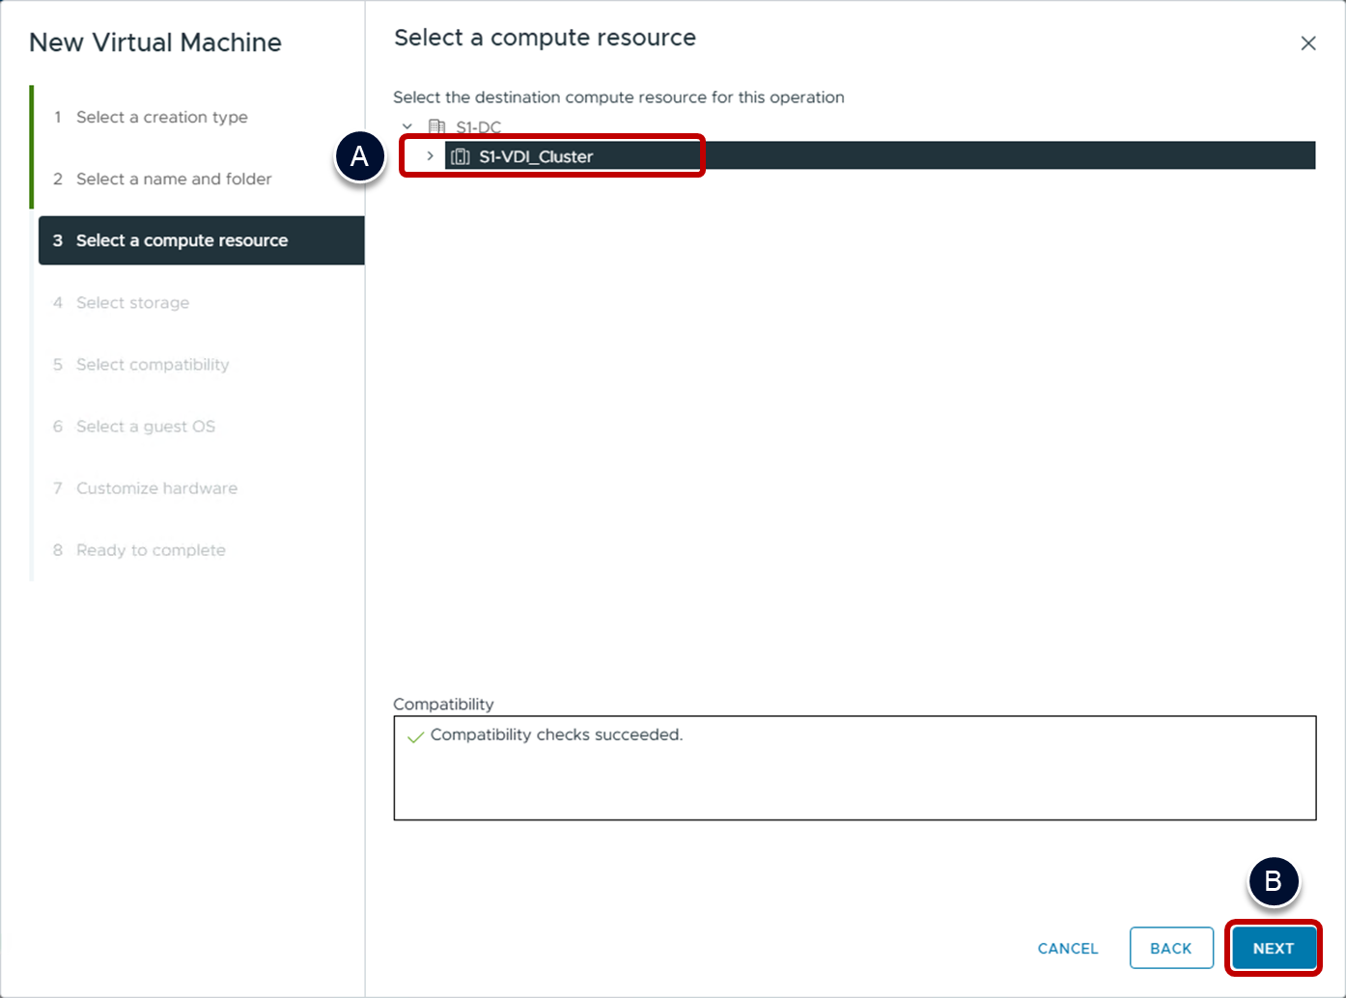The image size is (1346, 998).
Task: Click the S1-DC datacenter icon
Action: (436, 127)
